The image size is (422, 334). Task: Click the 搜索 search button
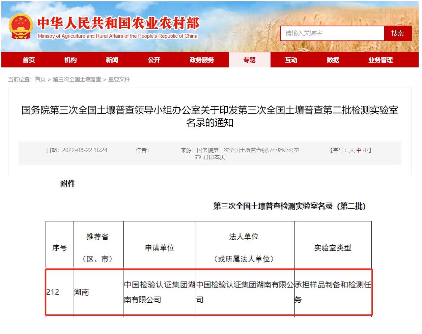398,33
